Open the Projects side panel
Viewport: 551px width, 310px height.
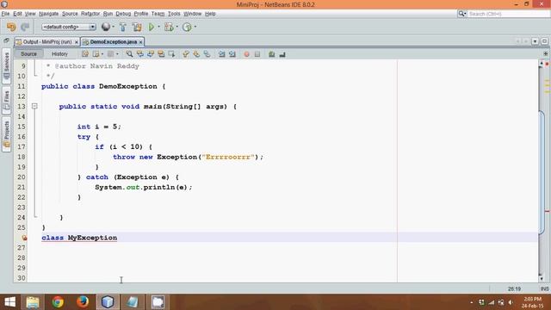pos(6,134)
